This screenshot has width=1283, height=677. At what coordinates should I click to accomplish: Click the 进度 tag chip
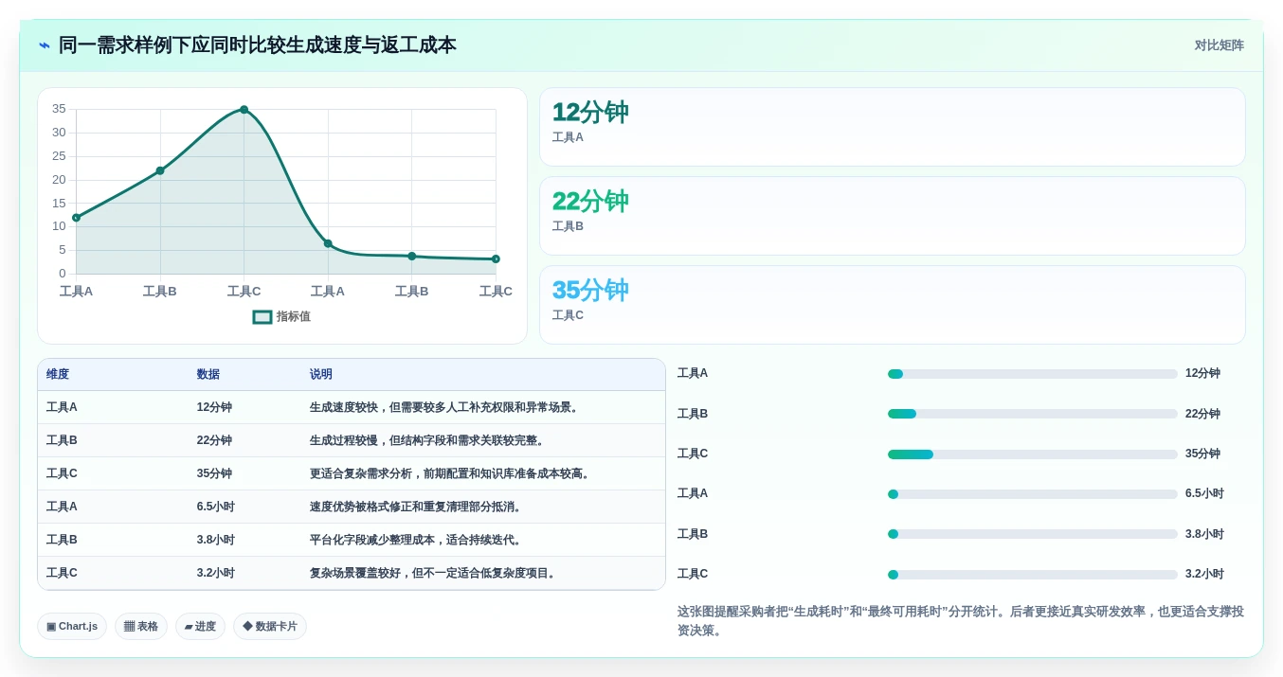click(200, 627)
